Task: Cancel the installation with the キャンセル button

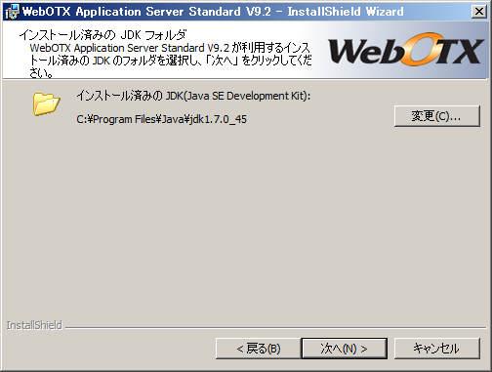Action: (x=437, y=349)
